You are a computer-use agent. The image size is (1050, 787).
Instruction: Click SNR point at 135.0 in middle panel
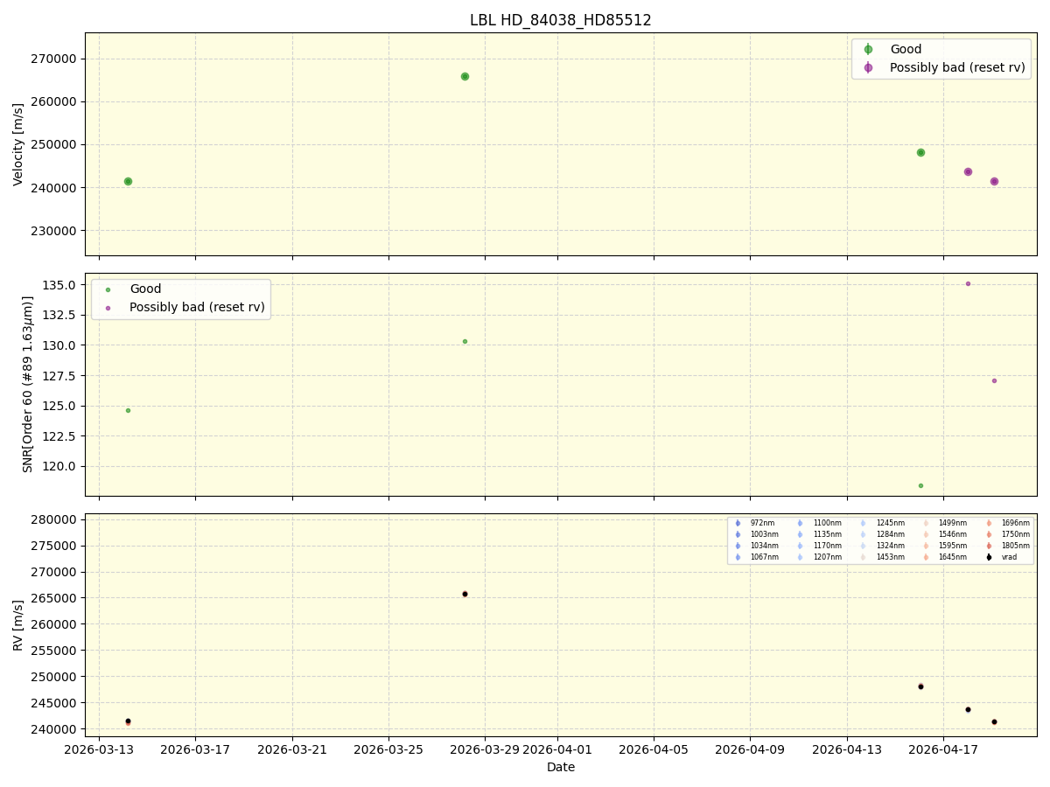pos(968,283)
